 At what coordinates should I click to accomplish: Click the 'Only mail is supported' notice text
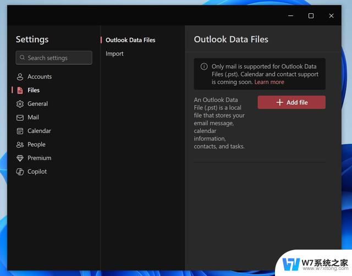(x=265, y=74)
